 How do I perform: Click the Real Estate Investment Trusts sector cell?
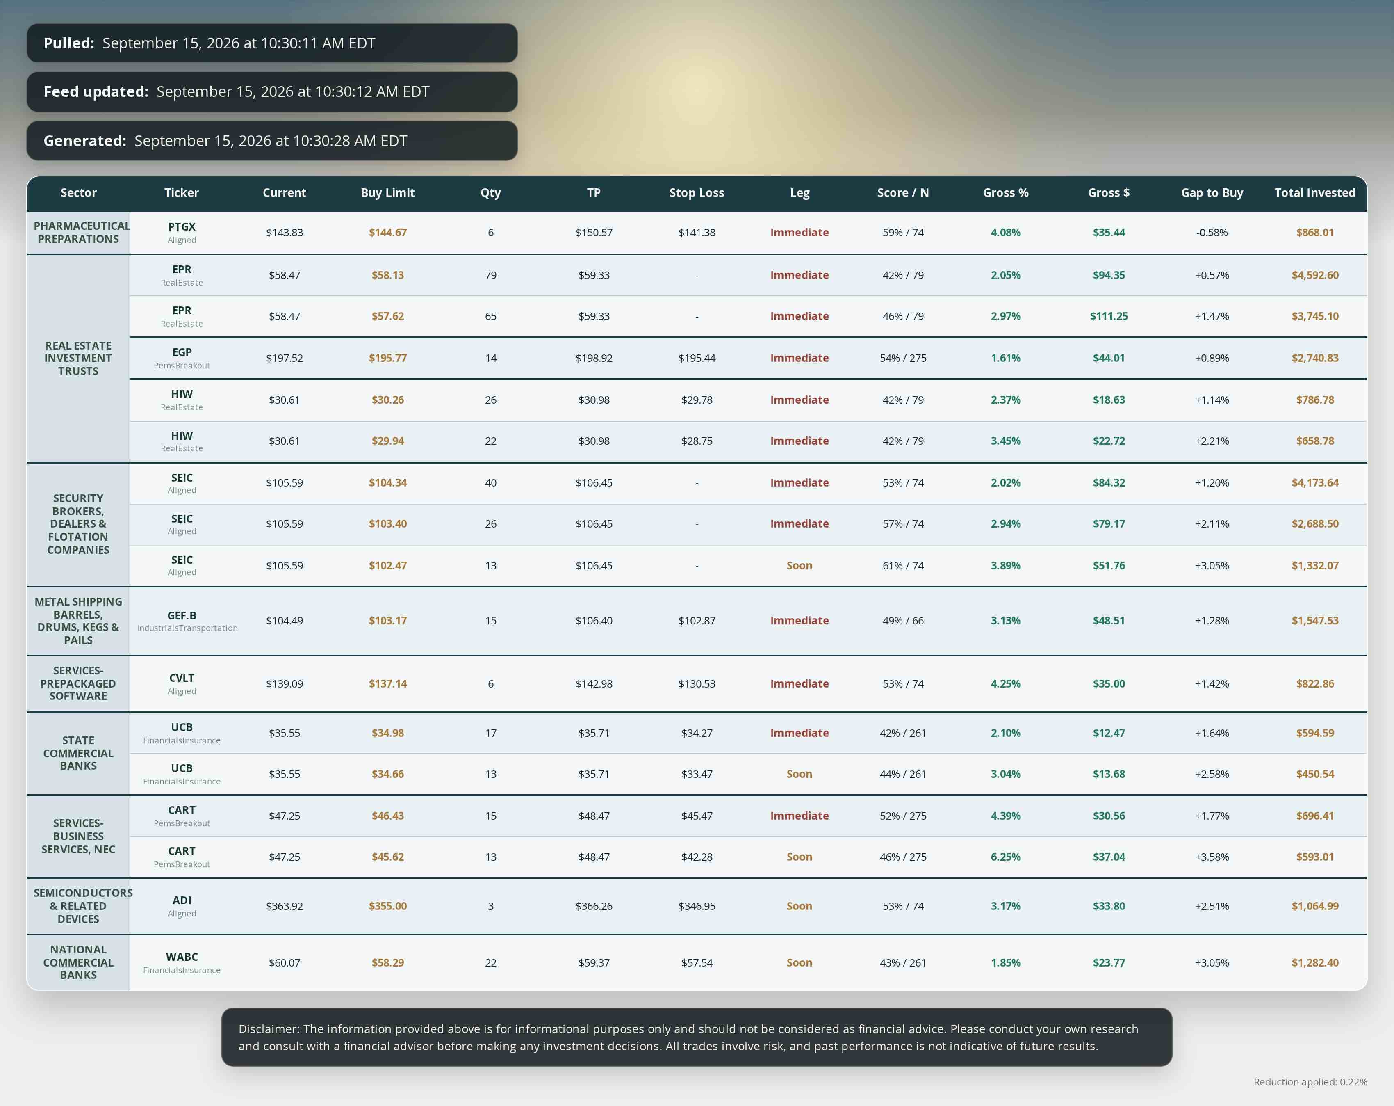click(x=78, y=358)
